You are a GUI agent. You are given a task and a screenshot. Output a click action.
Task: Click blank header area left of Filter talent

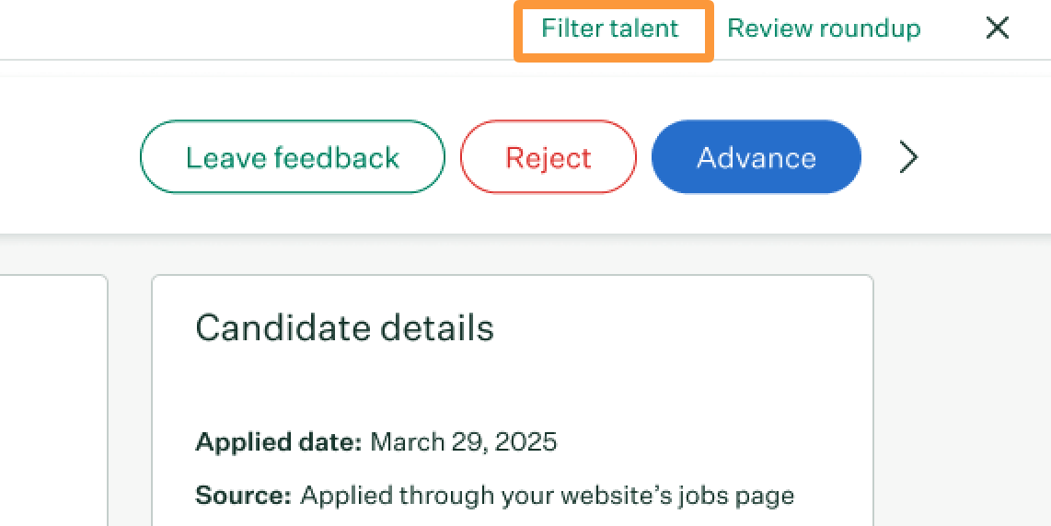click(255, 29)
